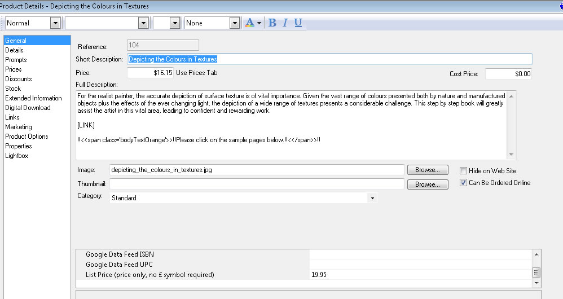Click the Cost Price input field
The image size is (563, 299).
(508, 74)
